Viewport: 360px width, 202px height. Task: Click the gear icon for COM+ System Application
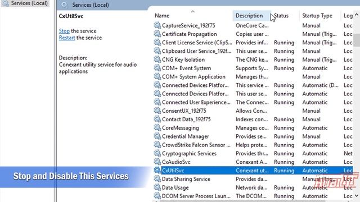[x=157, y=76]
